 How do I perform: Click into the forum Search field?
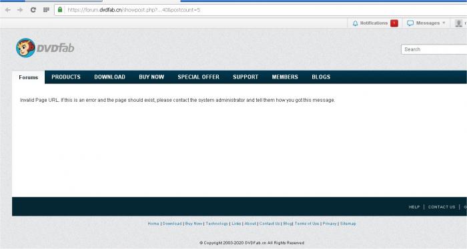[x=434, y=49]
